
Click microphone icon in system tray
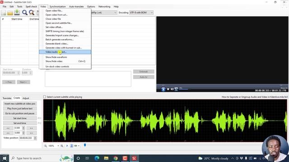(x=246, y=158)
